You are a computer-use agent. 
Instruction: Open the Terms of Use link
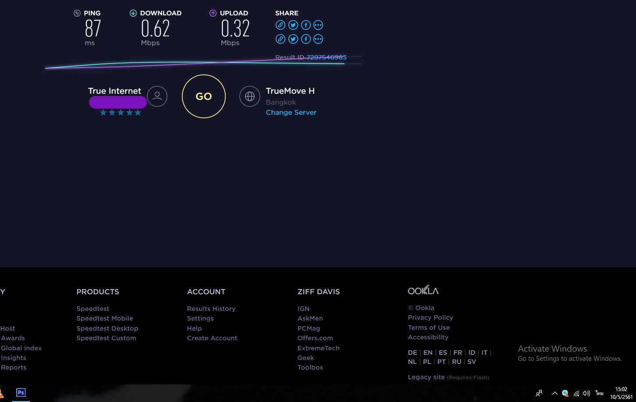[x=429, y=328]
